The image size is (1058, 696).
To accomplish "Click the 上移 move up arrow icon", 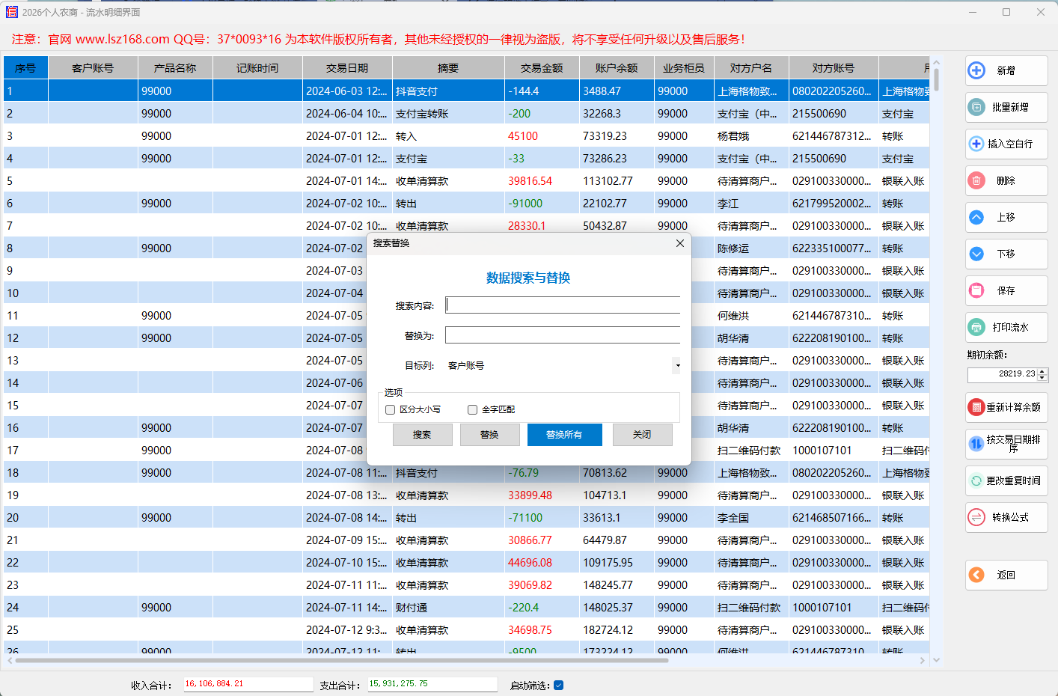I will coord(976,217).
